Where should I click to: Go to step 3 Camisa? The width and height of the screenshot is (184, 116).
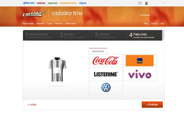(x=109, y=35)
